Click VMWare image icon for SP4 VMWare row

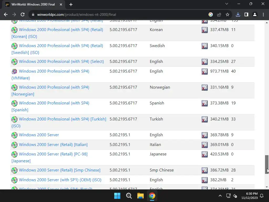(x=14, y=71)
